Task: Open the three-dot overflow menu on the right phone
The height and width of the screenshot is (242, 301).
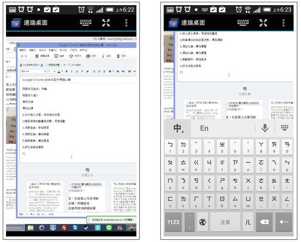Action: pyautogui.click(x=283, y=23)
